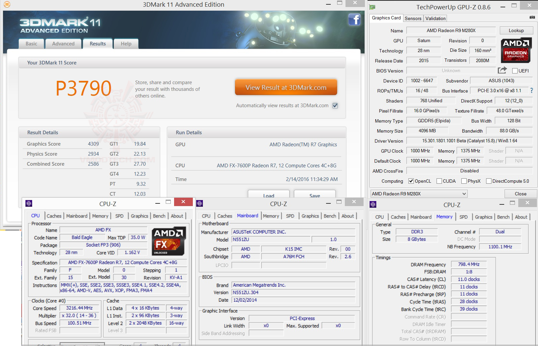Open the AMD Radeon R9 M280X GPU dropdown
Screen dimensions: 538x346
[x=419, y=194]
